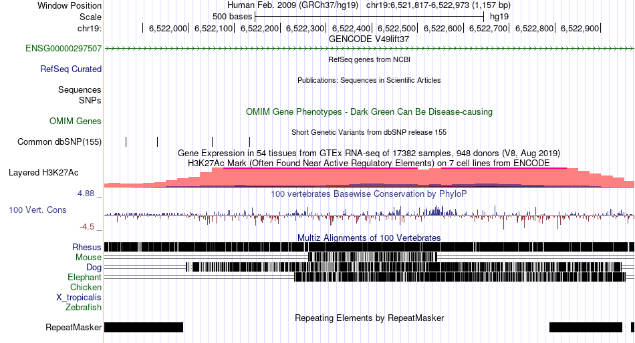This screenshot has height=343, width=635.
Task: Click the Elephant alignment block
Action: [x=460, y=277]
